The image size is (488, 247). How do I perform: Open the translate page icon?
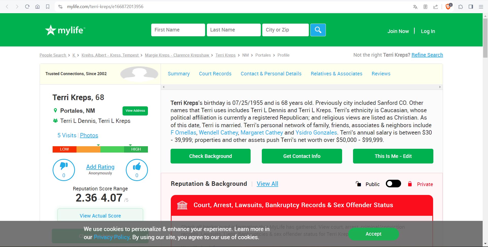(415, 7)
